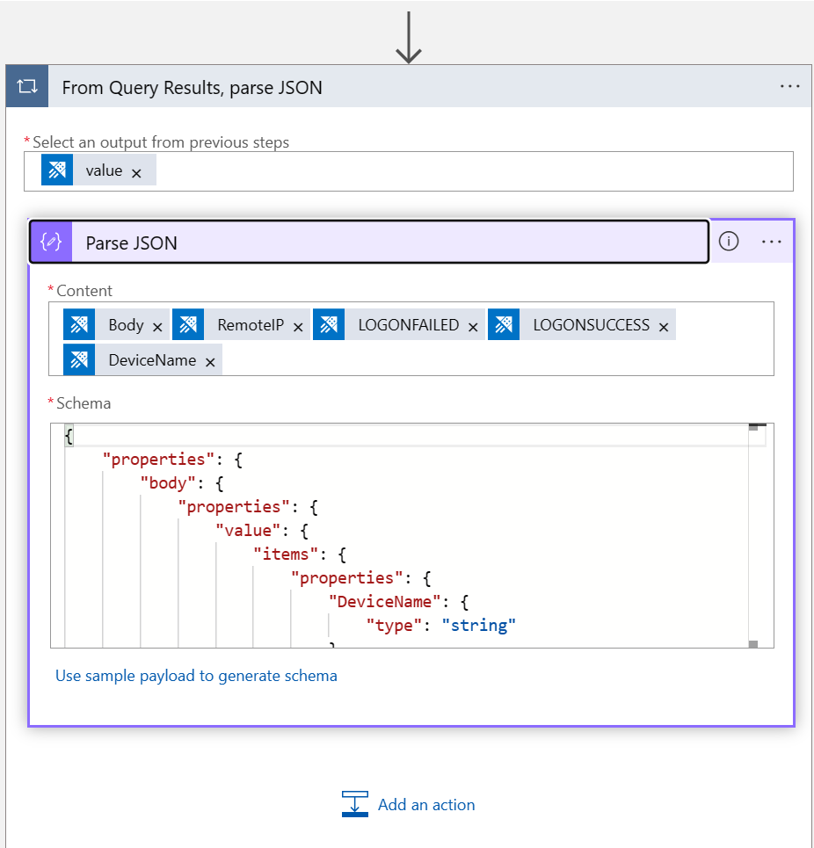This screenshot has width=814, height=848.
Task: Click the loop icon on the For Each header
Action: [x=27, y=86]
